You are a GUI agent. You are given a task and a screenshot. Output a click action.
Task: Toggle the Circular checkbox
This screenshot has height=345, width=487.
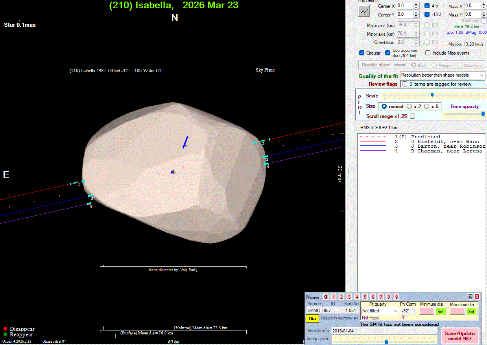362,53
